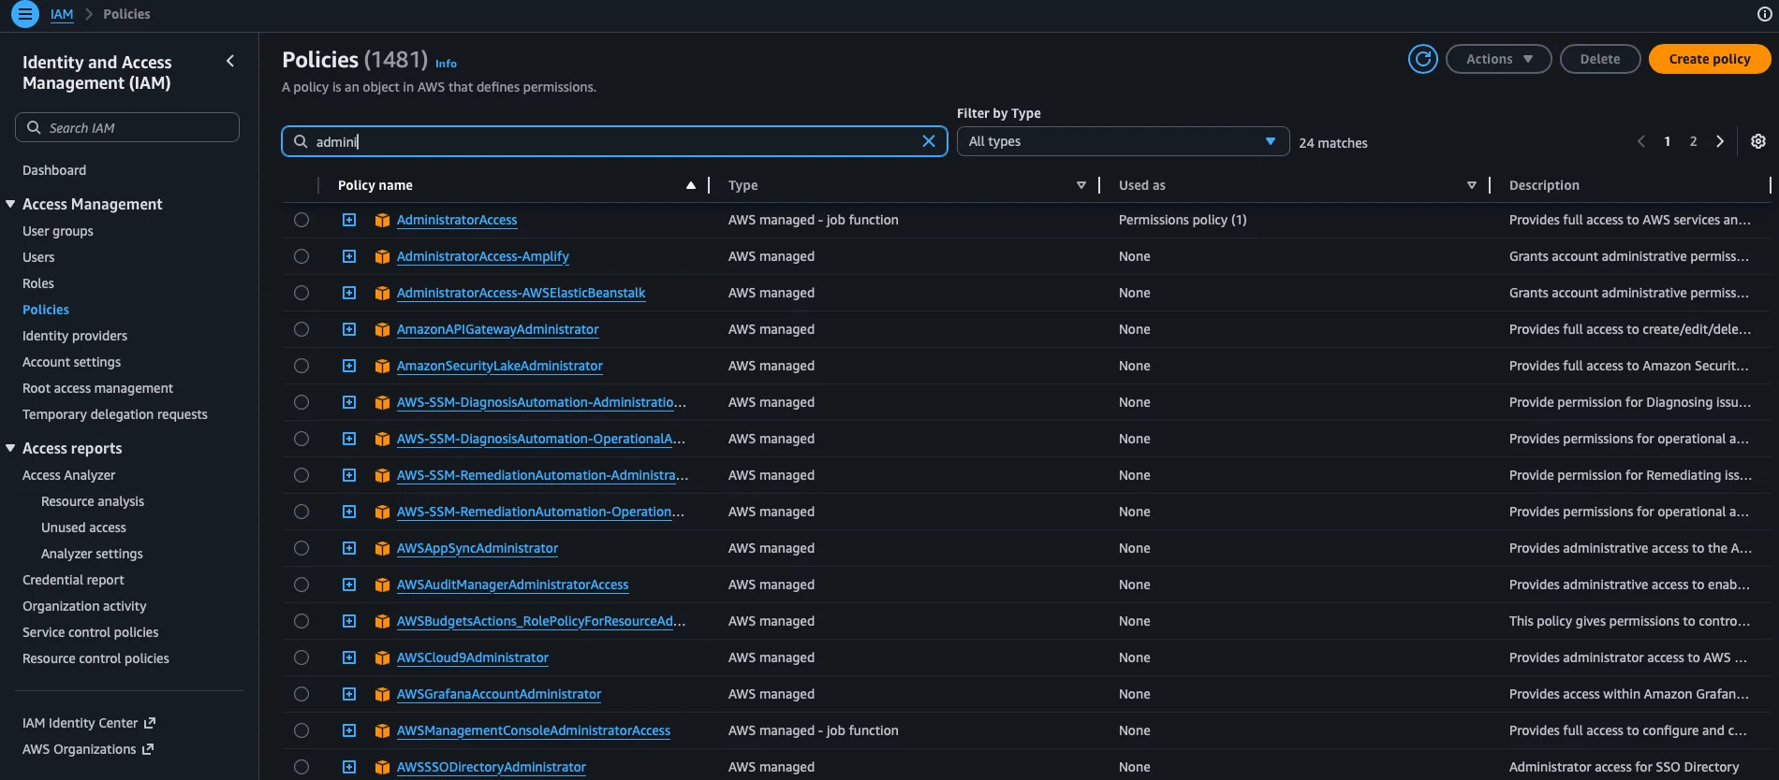Click the sort arrow on the Used as column

coord(1472,185)
